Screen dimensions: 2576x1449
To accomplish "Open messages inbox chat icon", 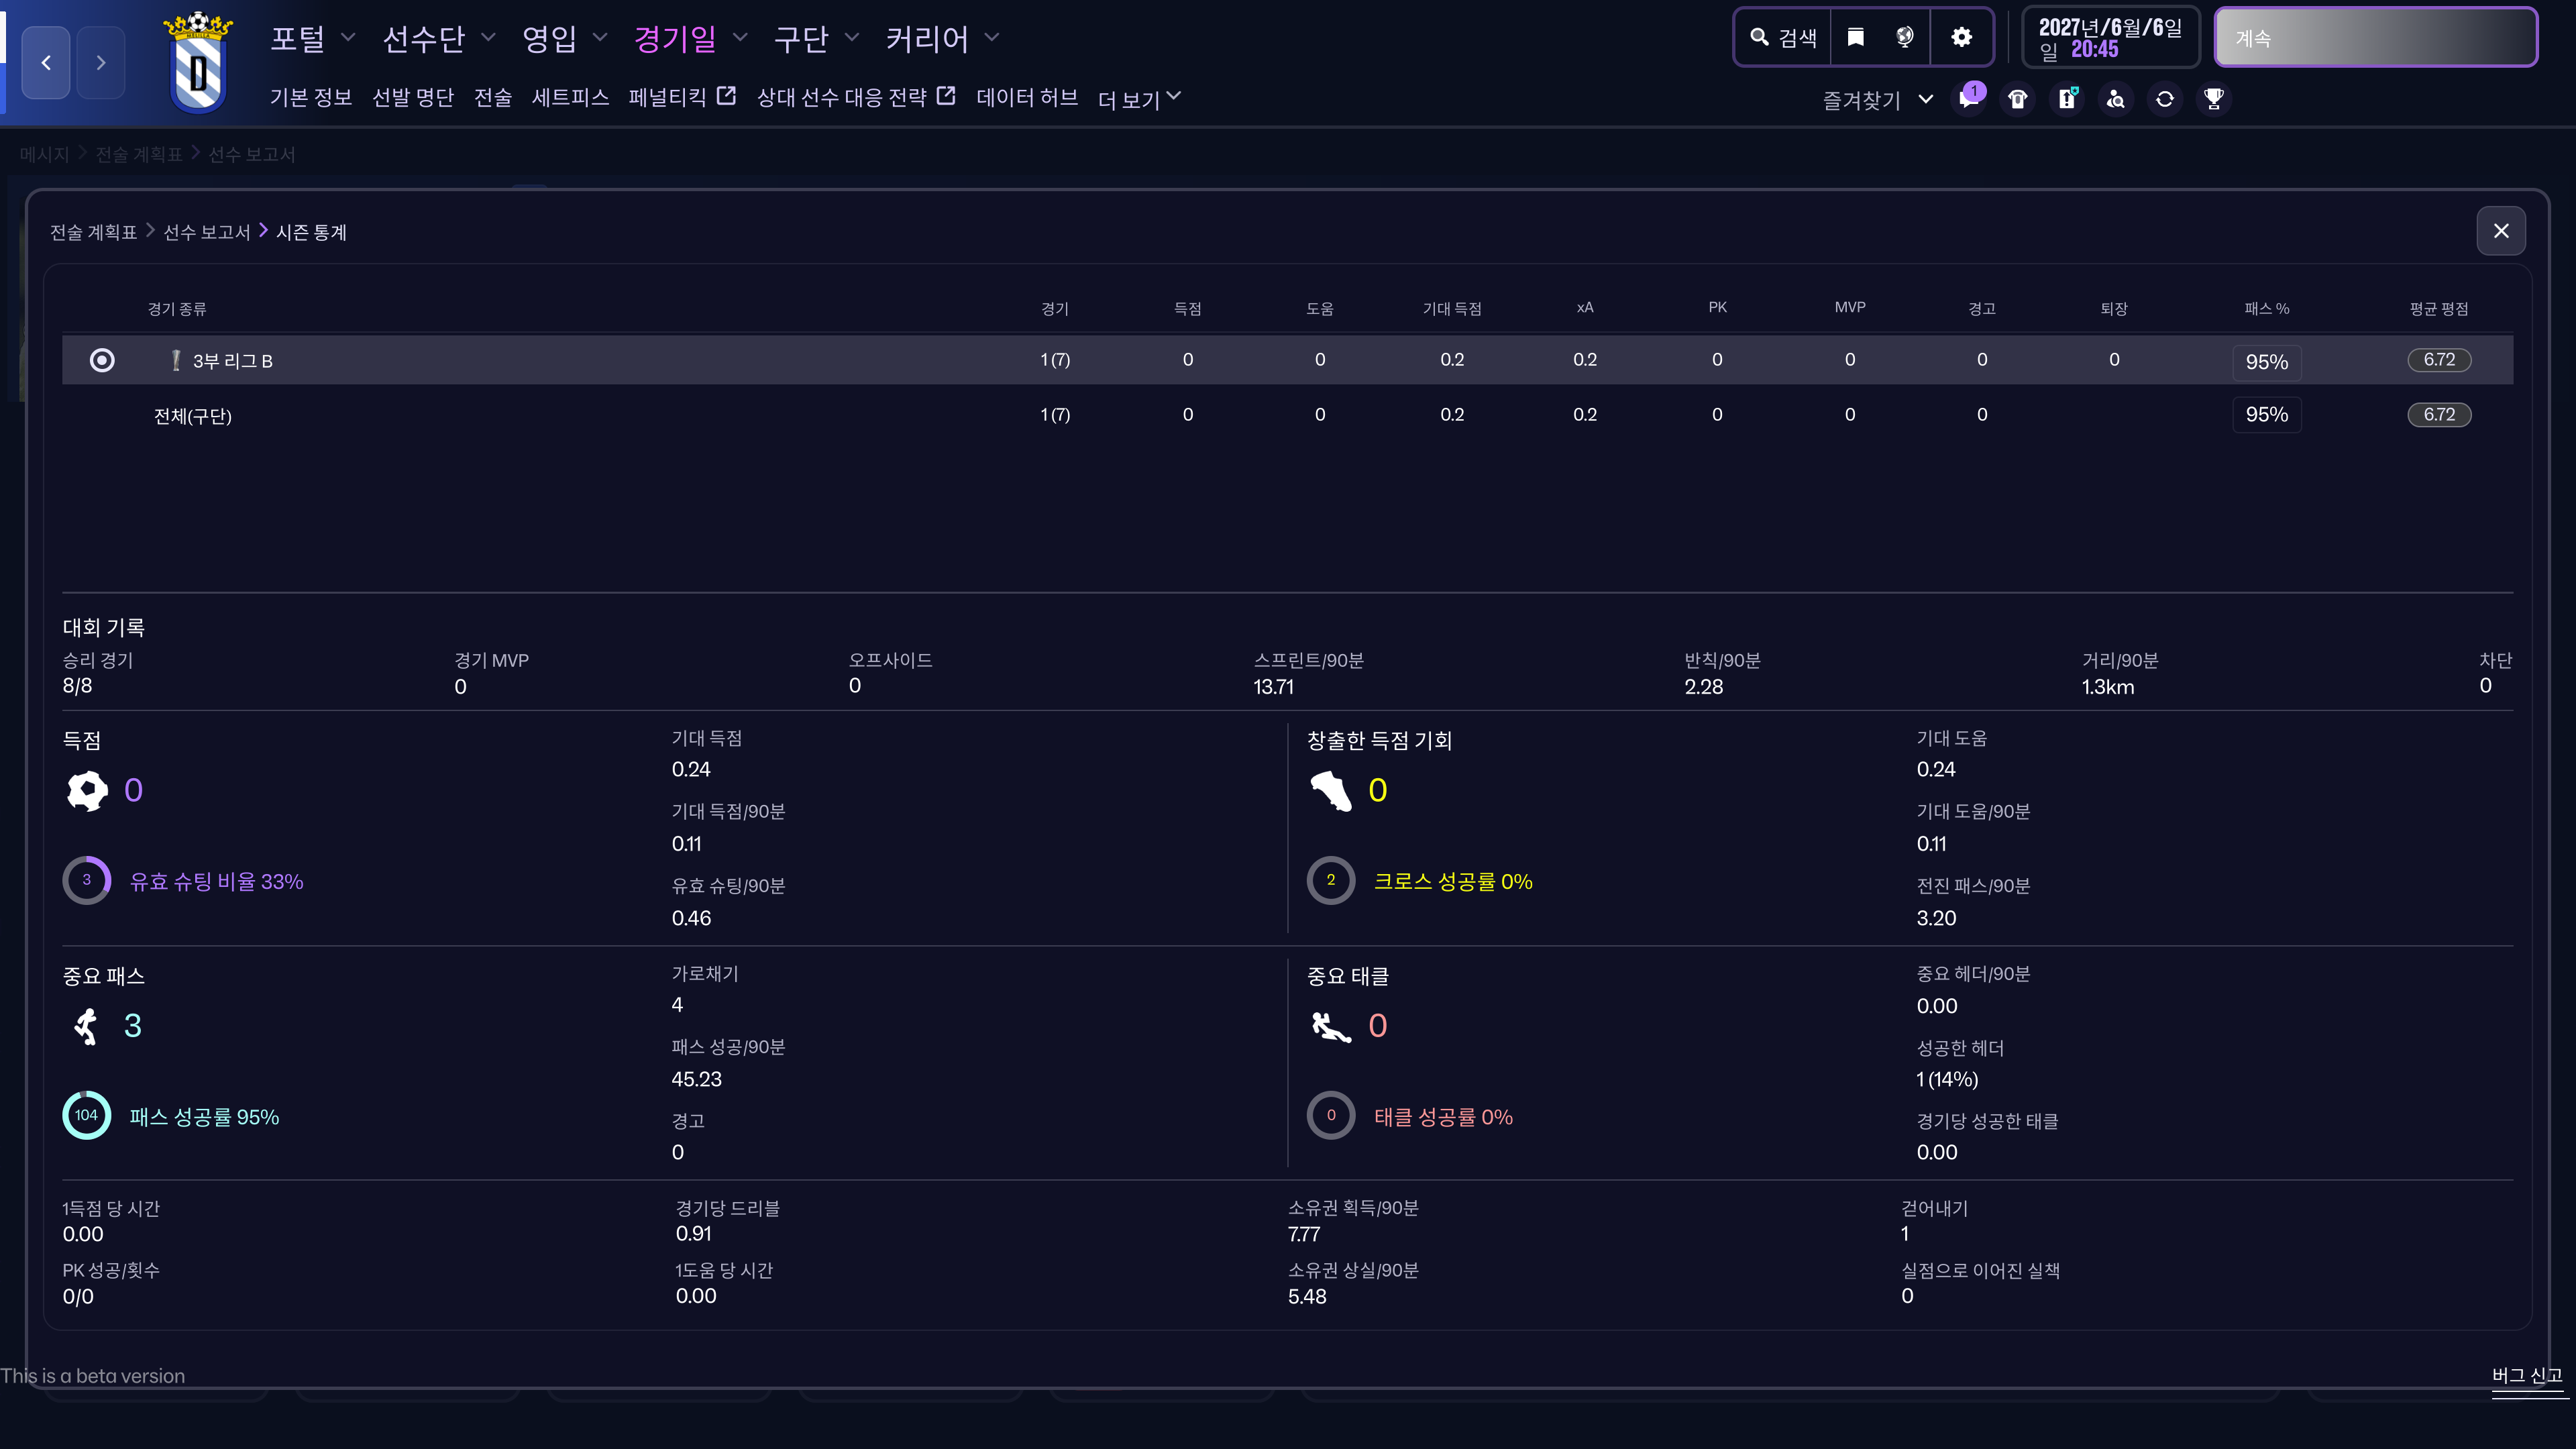I will pyautogui.click(x=1968, y=99).
